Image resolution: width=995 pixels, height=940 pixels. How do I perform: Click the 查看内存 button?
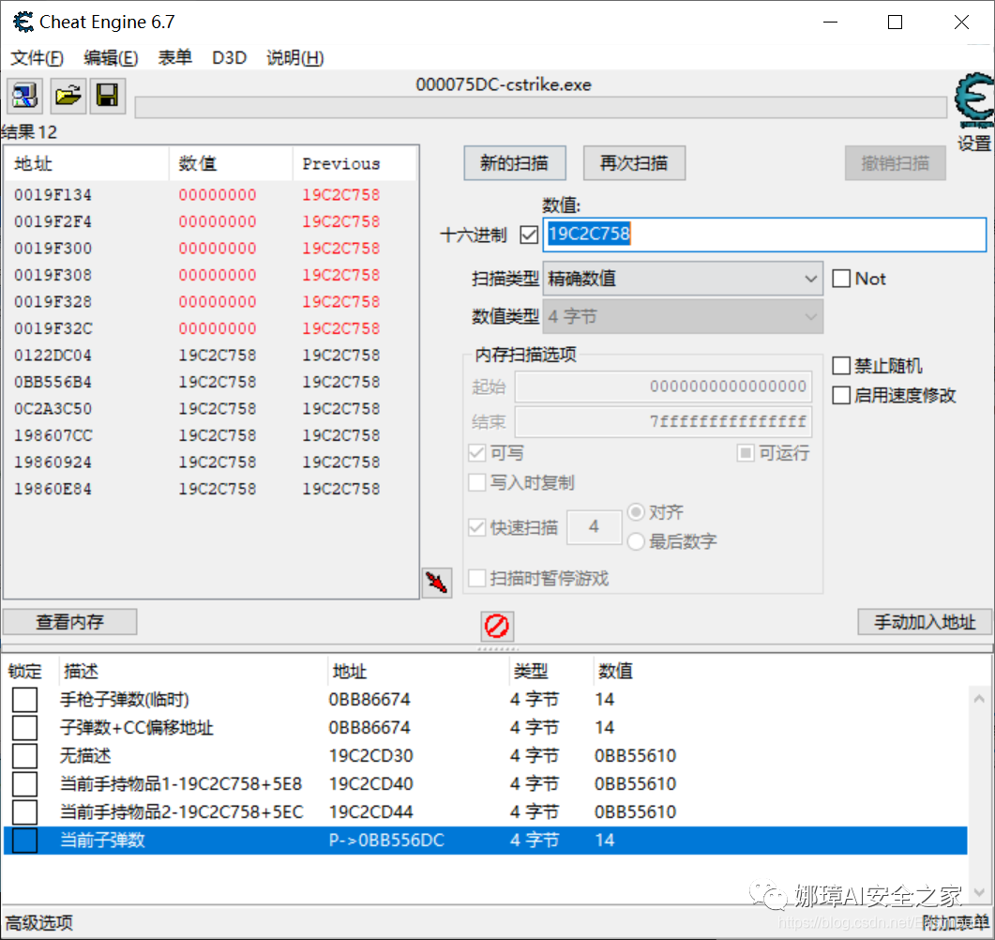tap(69, 622)
